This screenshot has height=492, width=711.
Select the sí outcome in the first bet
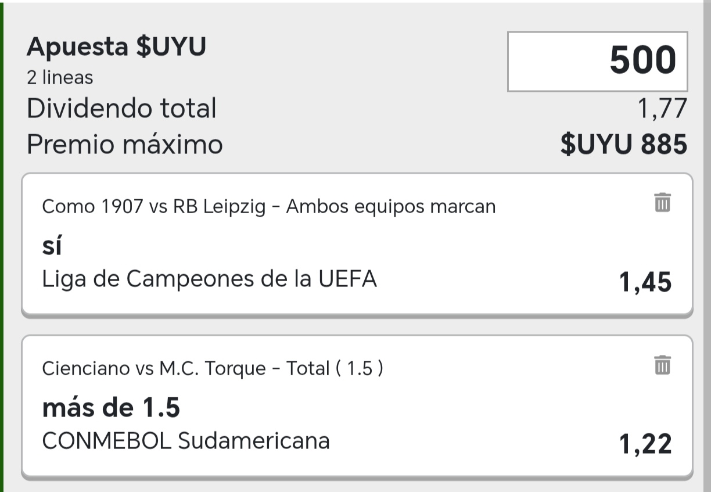[x=52, y=246]
